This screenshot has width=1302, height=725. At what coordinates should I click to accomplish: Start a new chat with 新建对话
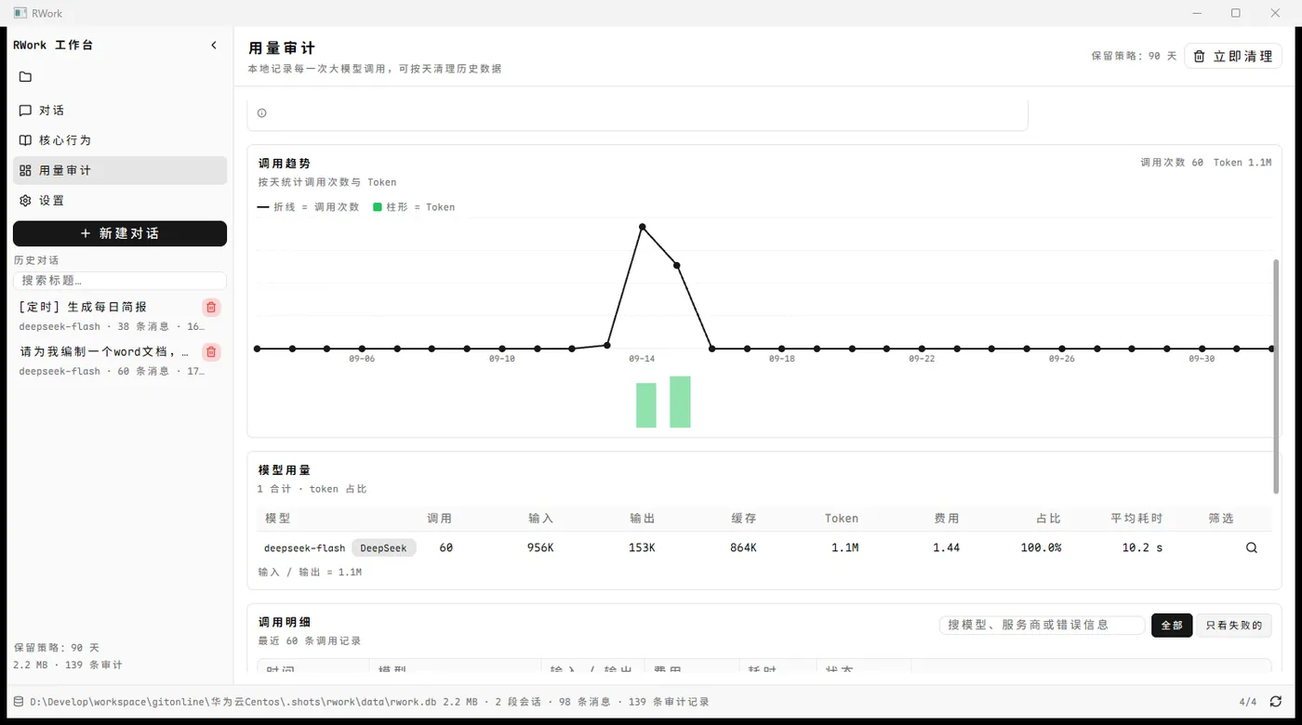coord(120,233)
